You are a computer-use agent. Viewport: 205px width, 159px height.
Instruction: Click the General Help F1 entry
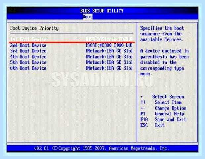point(162,114)
